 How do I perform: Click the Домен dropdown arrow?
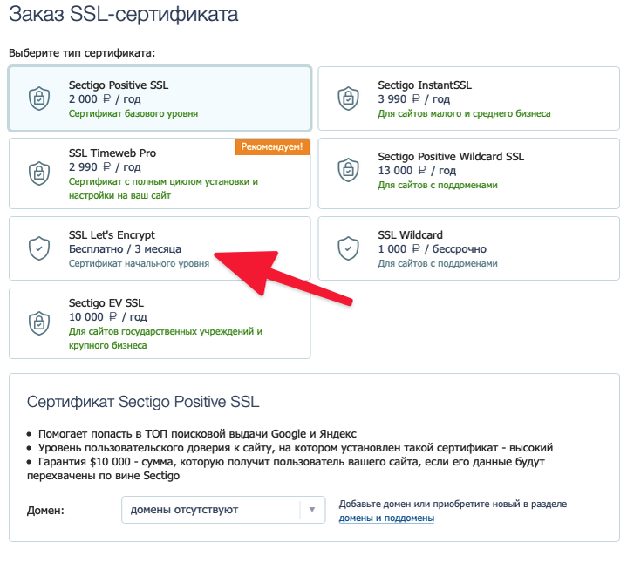[312, 510]
